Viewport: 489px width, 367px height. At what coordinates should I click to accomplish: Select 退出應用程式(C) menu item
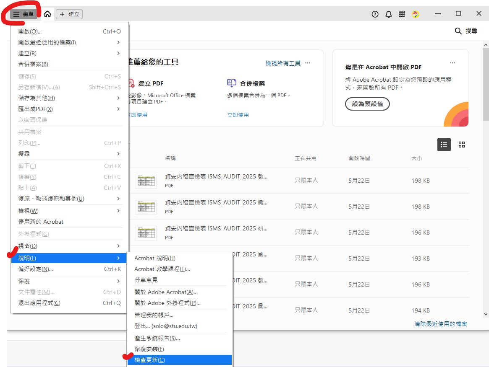(x=69, y=303)
